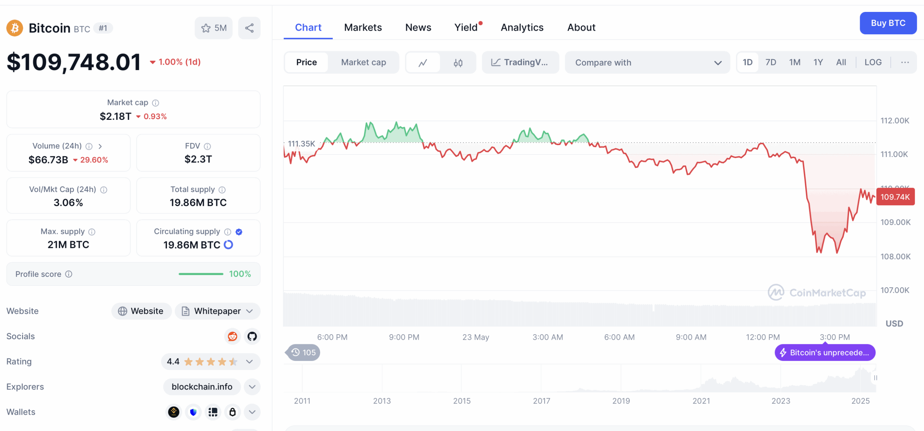
Task: Open Volume (24h) details arrow
Action: tap(100, 146)
